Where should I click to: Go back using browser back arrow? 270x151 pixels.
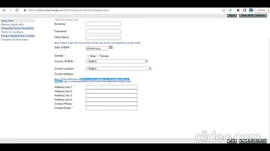[x=4, y=10]
